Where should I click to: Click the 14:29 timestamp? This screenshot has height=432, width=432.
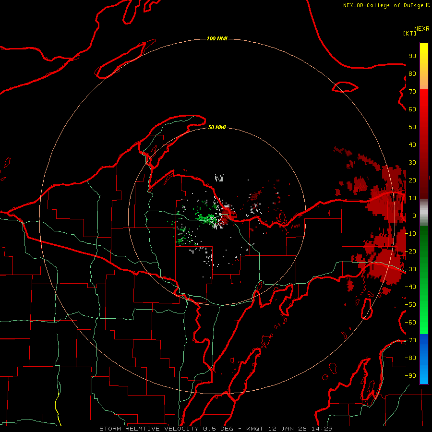[322, 429]
